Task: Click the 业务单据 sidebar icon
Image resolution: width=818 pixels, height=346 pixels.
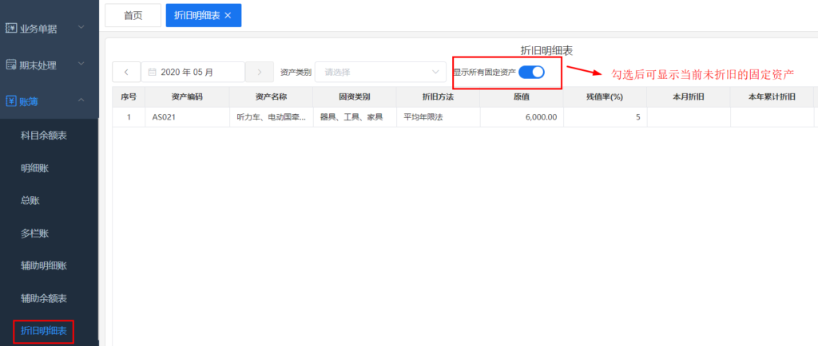Action: (11, 28)
